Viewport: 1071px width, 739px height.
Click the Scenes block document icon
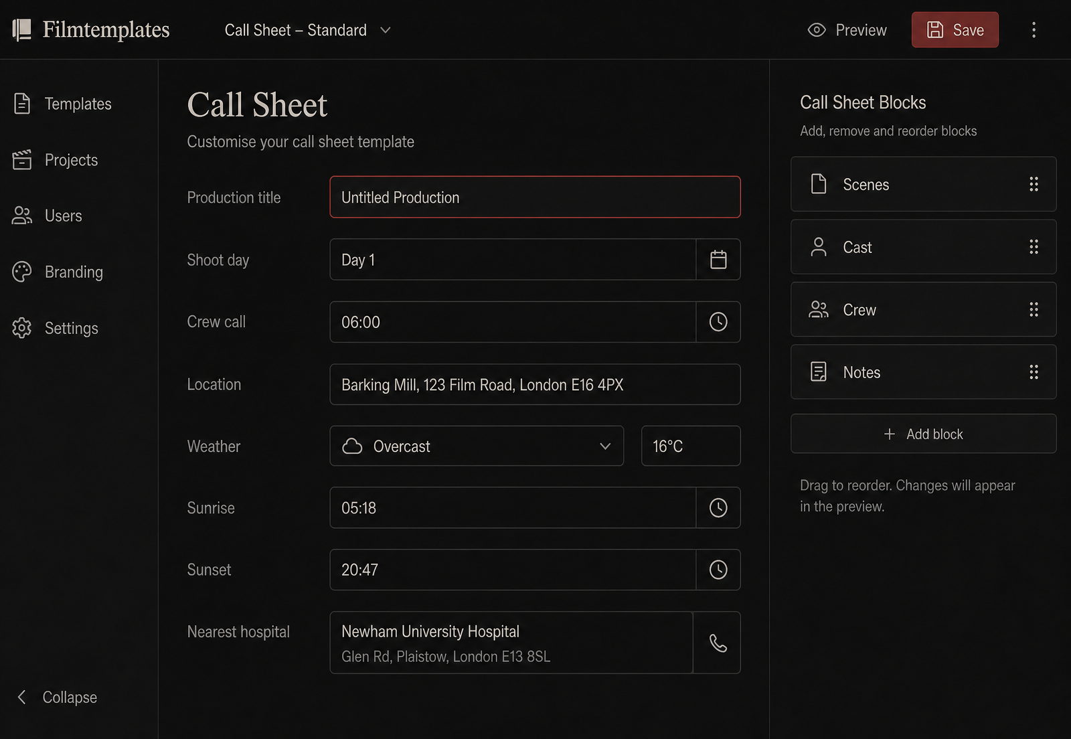tap(819, 184)
